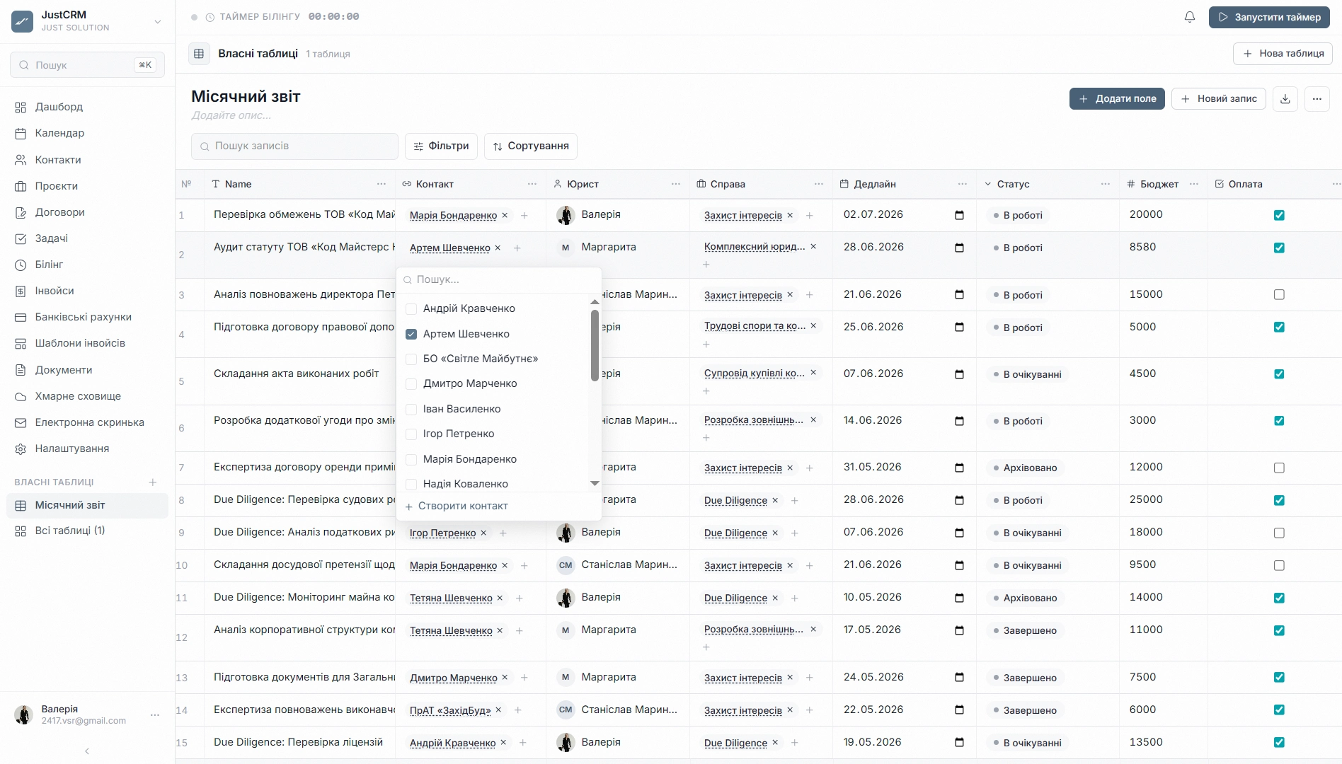Click Створити контакт in dropdown
1342x764 pixels.
[x=457, y=506]
